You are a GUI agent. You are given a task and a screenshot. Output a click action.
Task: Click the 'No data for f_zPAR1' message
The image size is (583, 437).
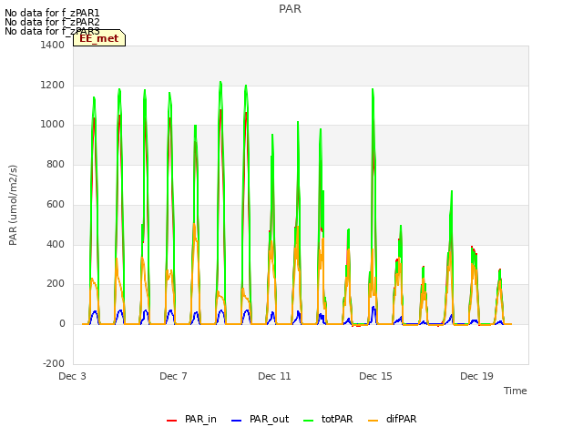(x=52, y=13)
